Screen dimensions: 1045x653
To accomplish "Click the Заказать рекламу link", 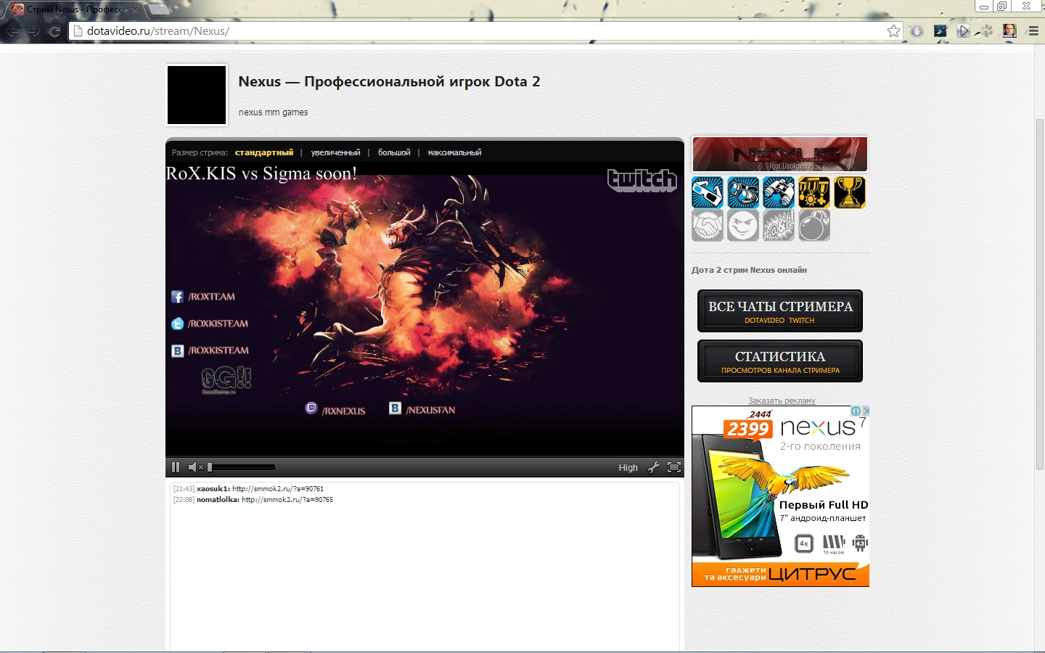I will [782, 401].
